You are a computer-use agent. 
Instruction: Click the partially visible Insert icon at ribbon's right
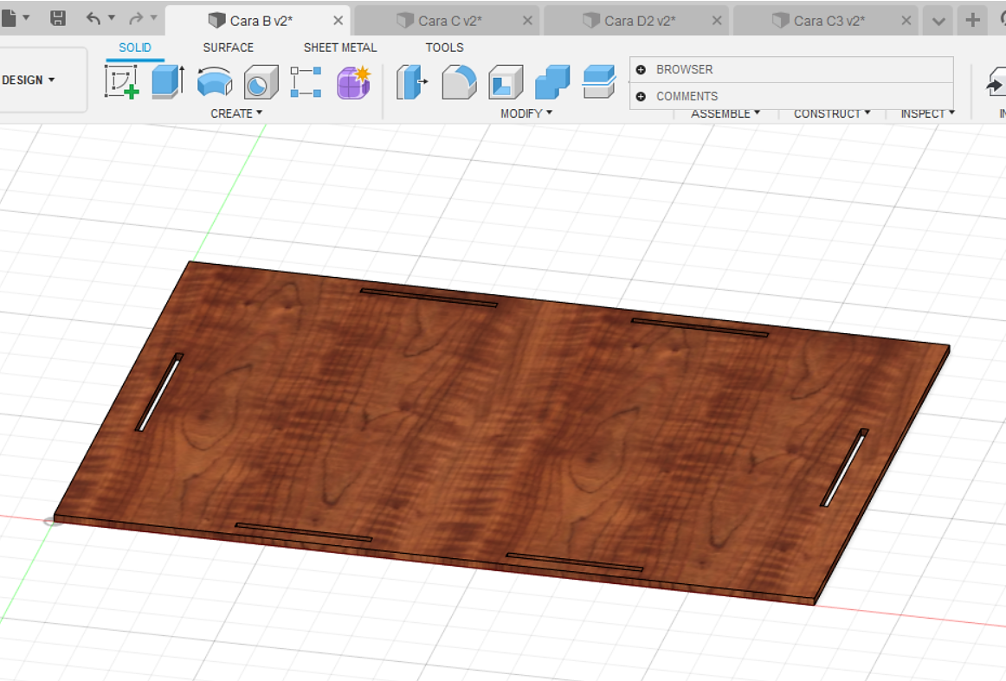pyautogui.click(x=996, y=81)
